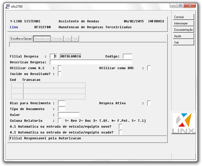202x166 pixels.
Task: Focus the Dias para Vencimento field
Action: [x=61, y=103]
